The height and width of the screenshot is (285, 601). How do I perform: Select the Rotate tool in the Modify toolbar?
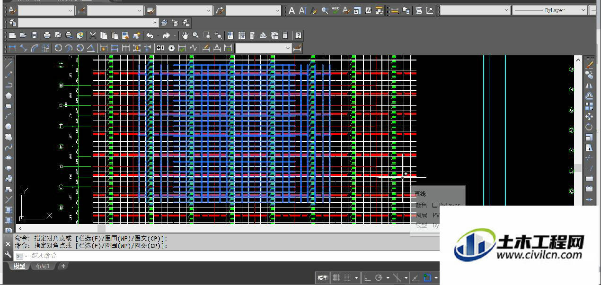[x=589, y=127]
